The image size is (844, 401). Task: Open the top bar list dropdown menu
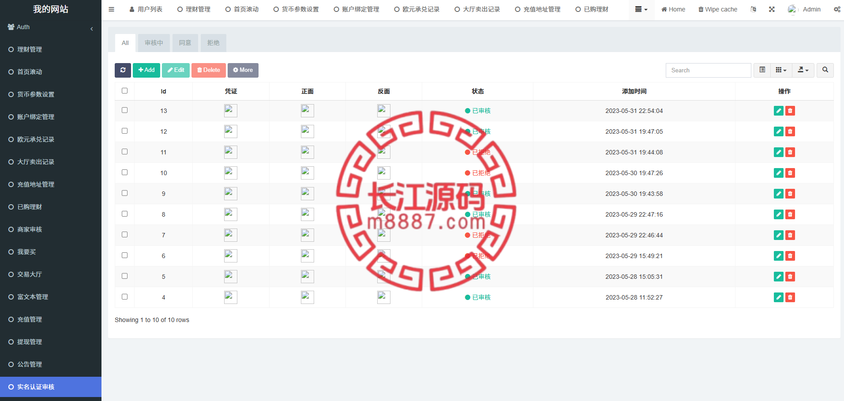pyautogui.click(x=641, y=9)
